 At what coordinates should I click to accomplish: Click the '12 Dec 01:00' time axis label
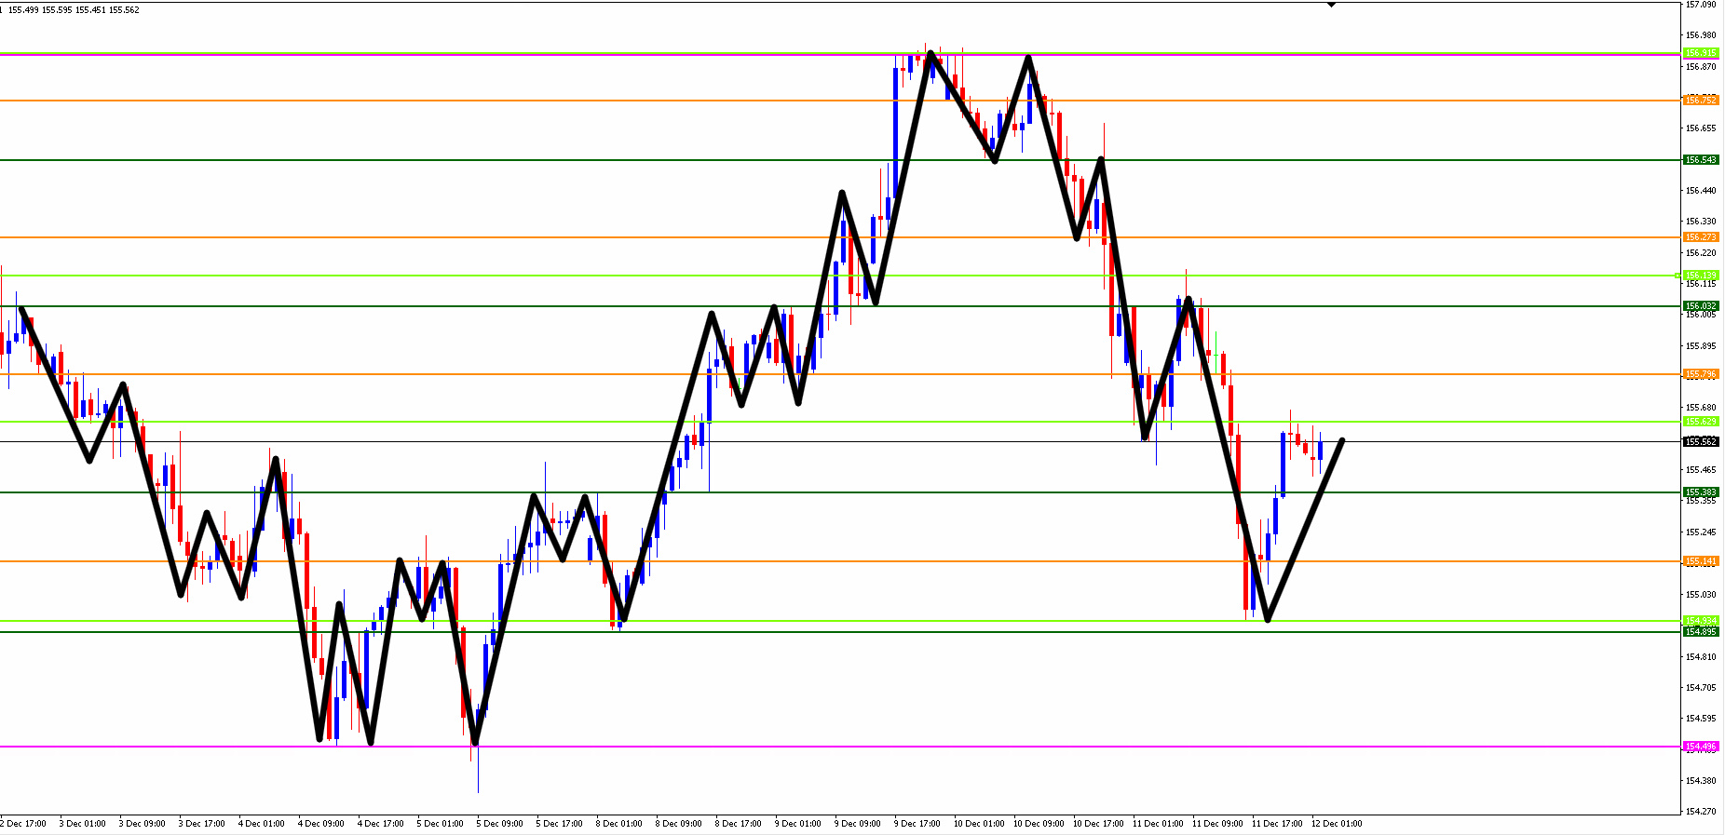pos(1337,824)
